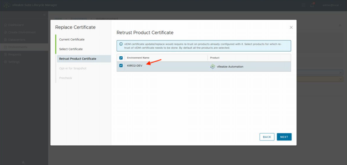Select the Precheck wizard step

tap(65, 78)
